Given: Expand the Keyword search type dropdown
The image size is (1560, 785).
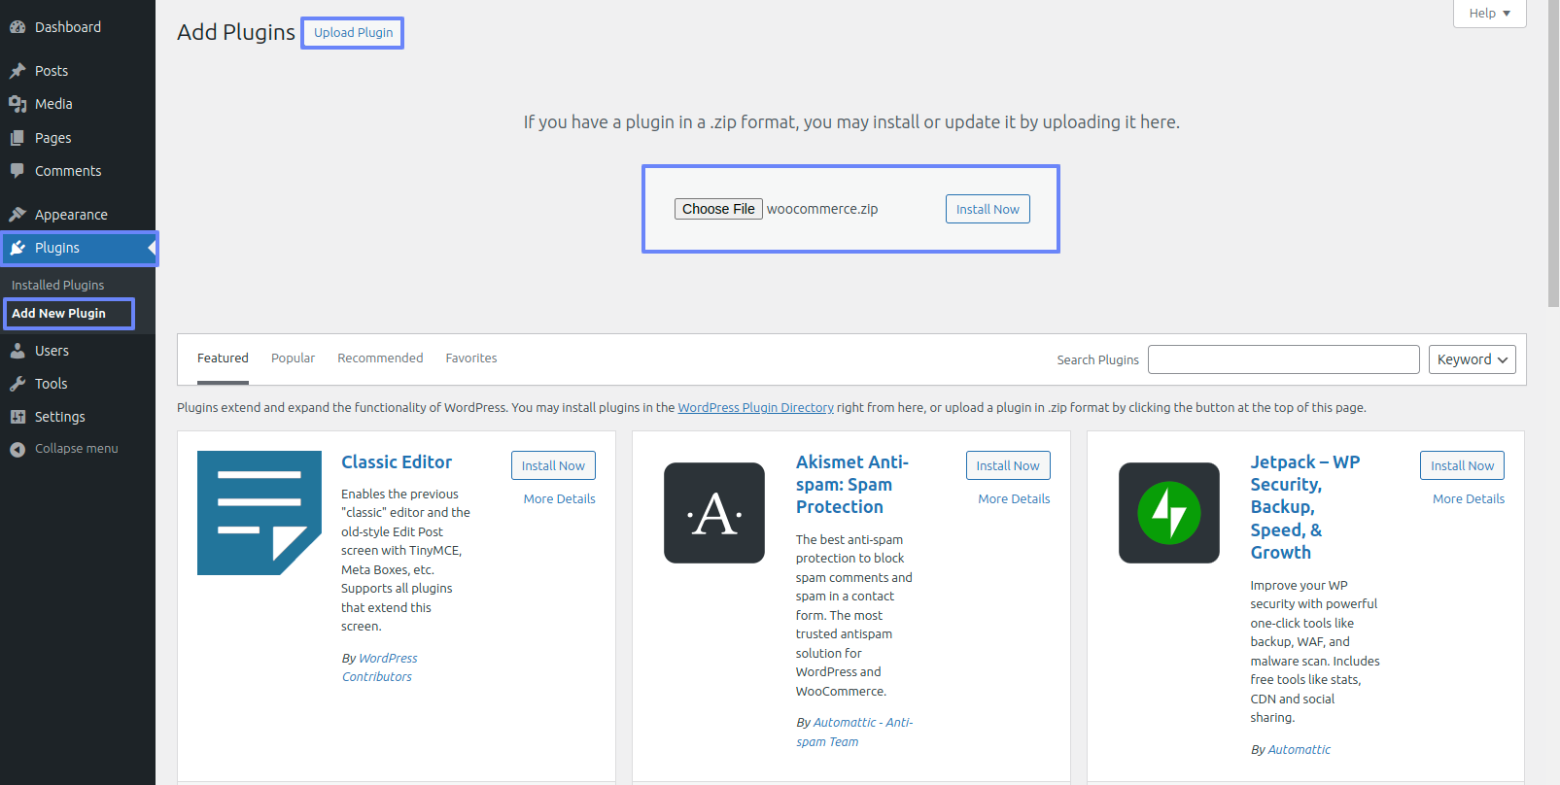Looking at the screenshot, I should 1472,359.
